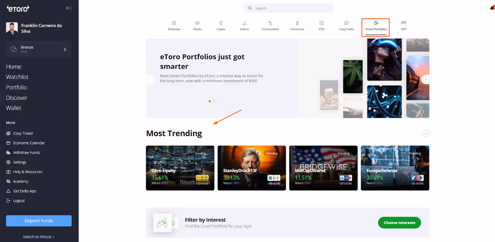Image resolution: width=495 pixels, height=242 pixels.
Task: Open the StanleyDruck13F portfolio card
Action: tap(252, 168)
